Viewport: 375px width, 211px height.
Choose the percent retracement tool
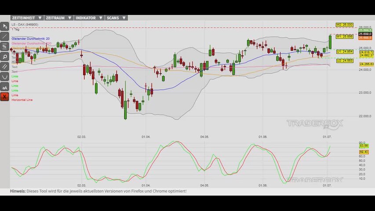[x=4, y=47]
